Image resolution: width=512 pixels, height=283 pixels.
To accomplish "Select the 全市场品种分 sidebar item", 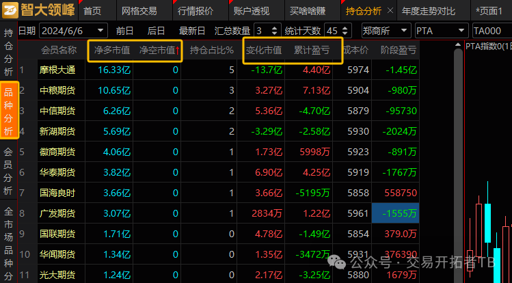I will [x=8, y=243].
